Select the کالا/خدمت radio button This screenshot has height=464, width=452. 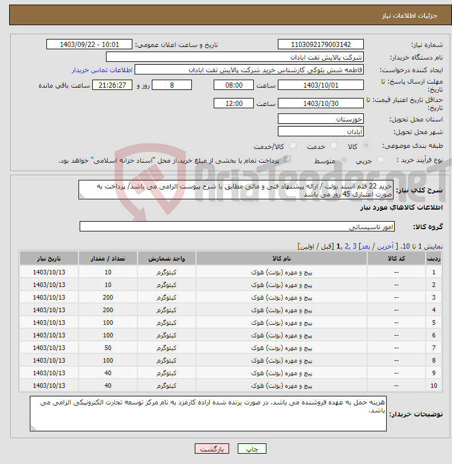pos(293,146)
